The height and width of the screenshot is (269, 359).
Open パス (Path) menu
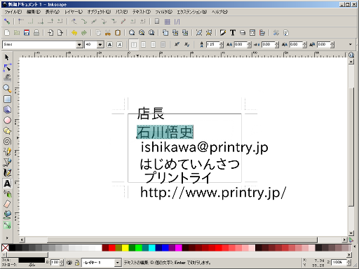tap(121, 12)
